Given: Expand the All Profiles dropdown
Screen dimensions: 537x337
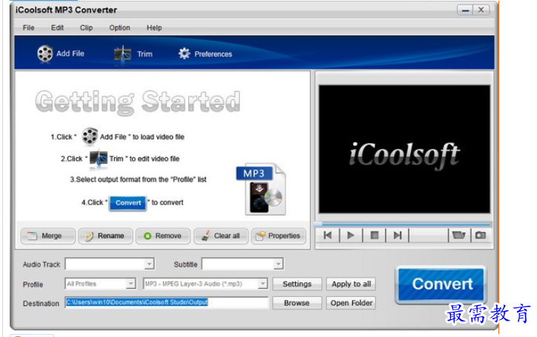Looking at the screenshot, I should pyautogui.click(x=131, y=284).
